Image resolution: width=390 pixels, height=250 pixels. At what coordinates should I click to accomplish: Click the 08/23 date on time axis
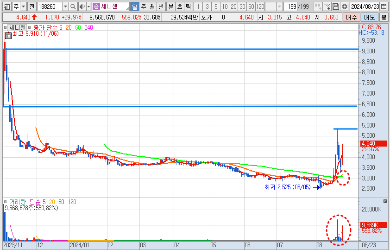(x=369, y=245)
